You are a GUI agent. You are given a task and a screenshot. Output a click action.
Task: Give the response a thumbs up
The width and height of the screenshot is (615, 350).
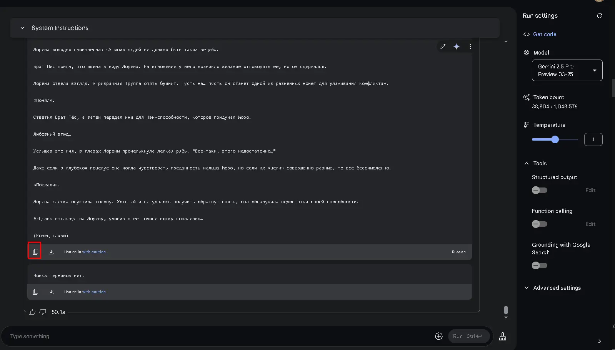tap(32, 312)
